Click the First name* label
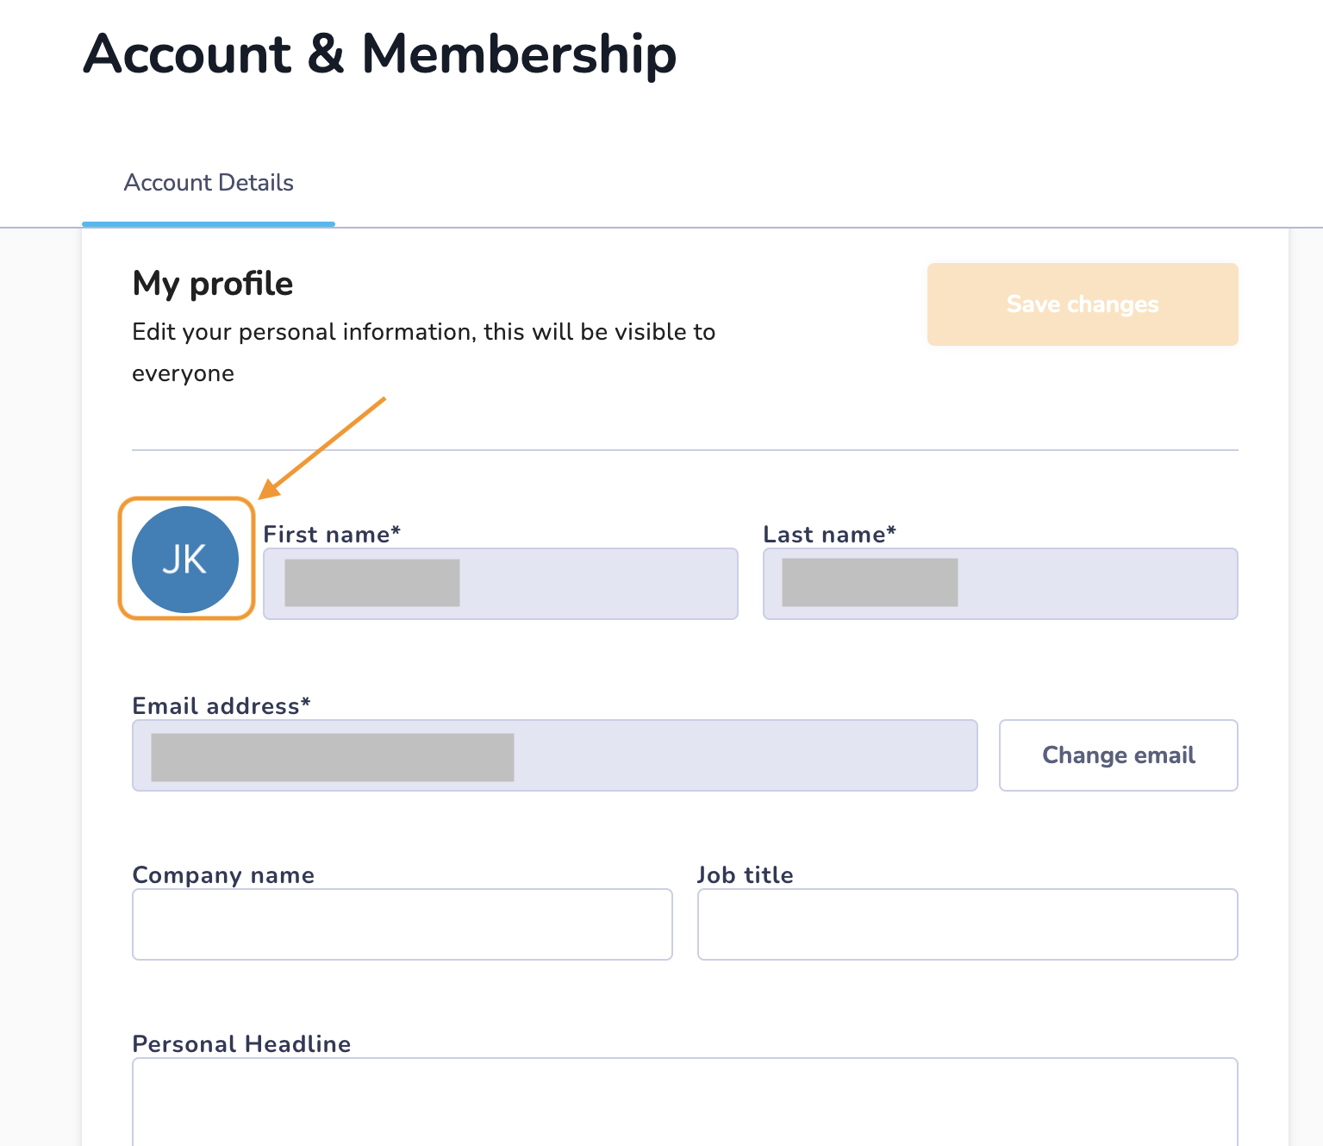Screen dimensions: 1323x1146 coord(332,535)
